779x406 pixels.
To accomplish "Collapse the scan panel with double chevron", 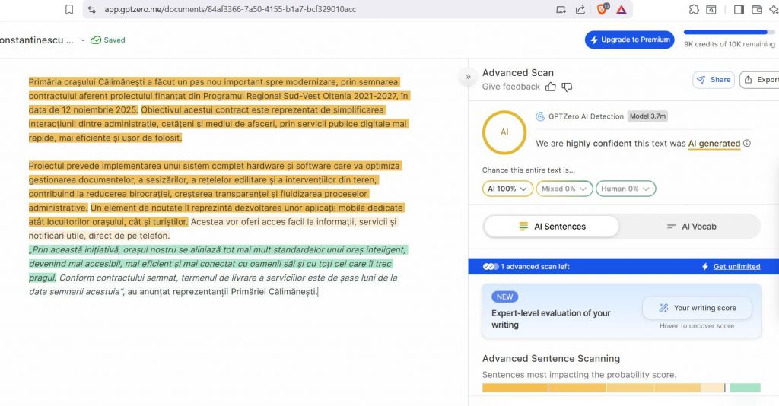I will coord(468,77).
